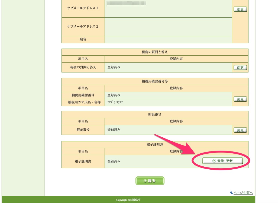
Task: Click the 秘密の質問と答え section header
Action: coord(155,52)
